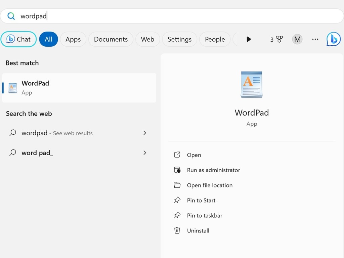Click the search magnifier icon in search box

pos(11,16)
